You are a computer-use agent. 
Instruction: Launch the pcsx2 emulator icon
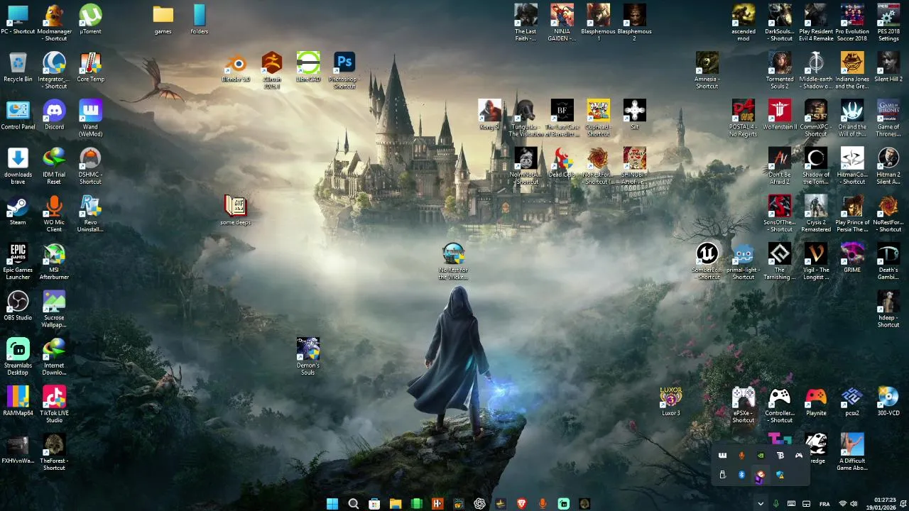852,401
